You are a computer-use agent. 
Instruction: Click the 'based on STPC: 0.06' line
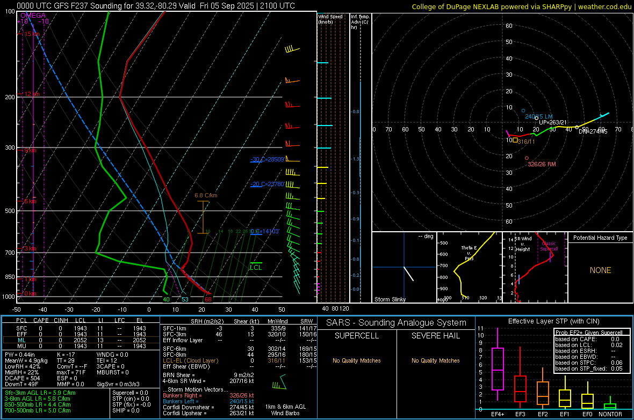[x=589, y=363]
